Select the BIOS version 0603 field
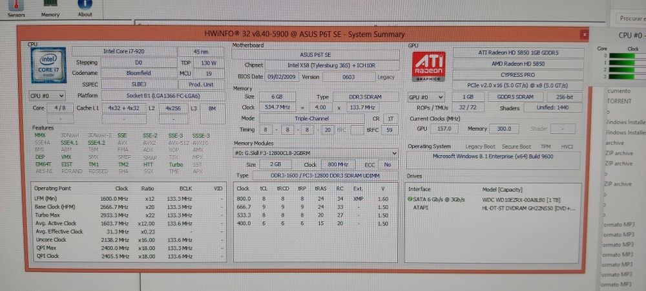Screen dimensions: 646x291 click(x=349, y=77)
